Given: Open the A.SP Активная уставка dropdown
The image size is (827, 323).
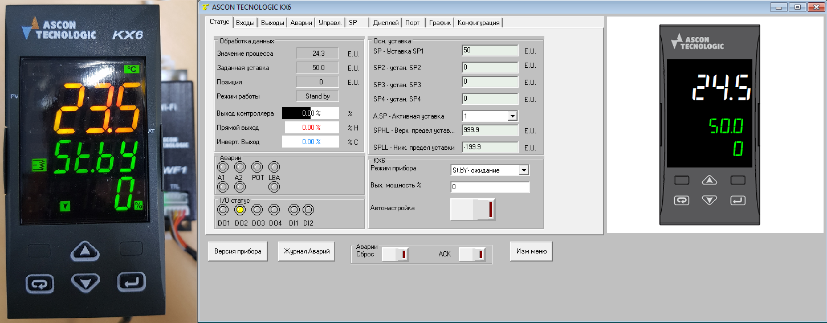Looking at the screenshot, I should (512, 116).
